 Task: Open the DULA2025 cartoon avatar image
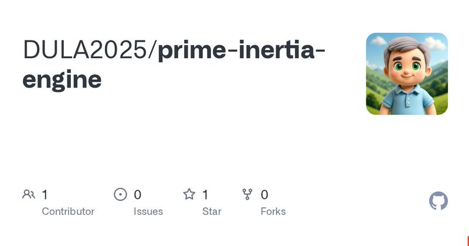(407, 73)
